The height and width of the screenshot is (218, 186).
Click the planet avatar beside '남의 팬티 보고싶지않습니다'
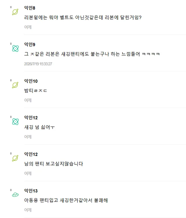tap(15, 158)
